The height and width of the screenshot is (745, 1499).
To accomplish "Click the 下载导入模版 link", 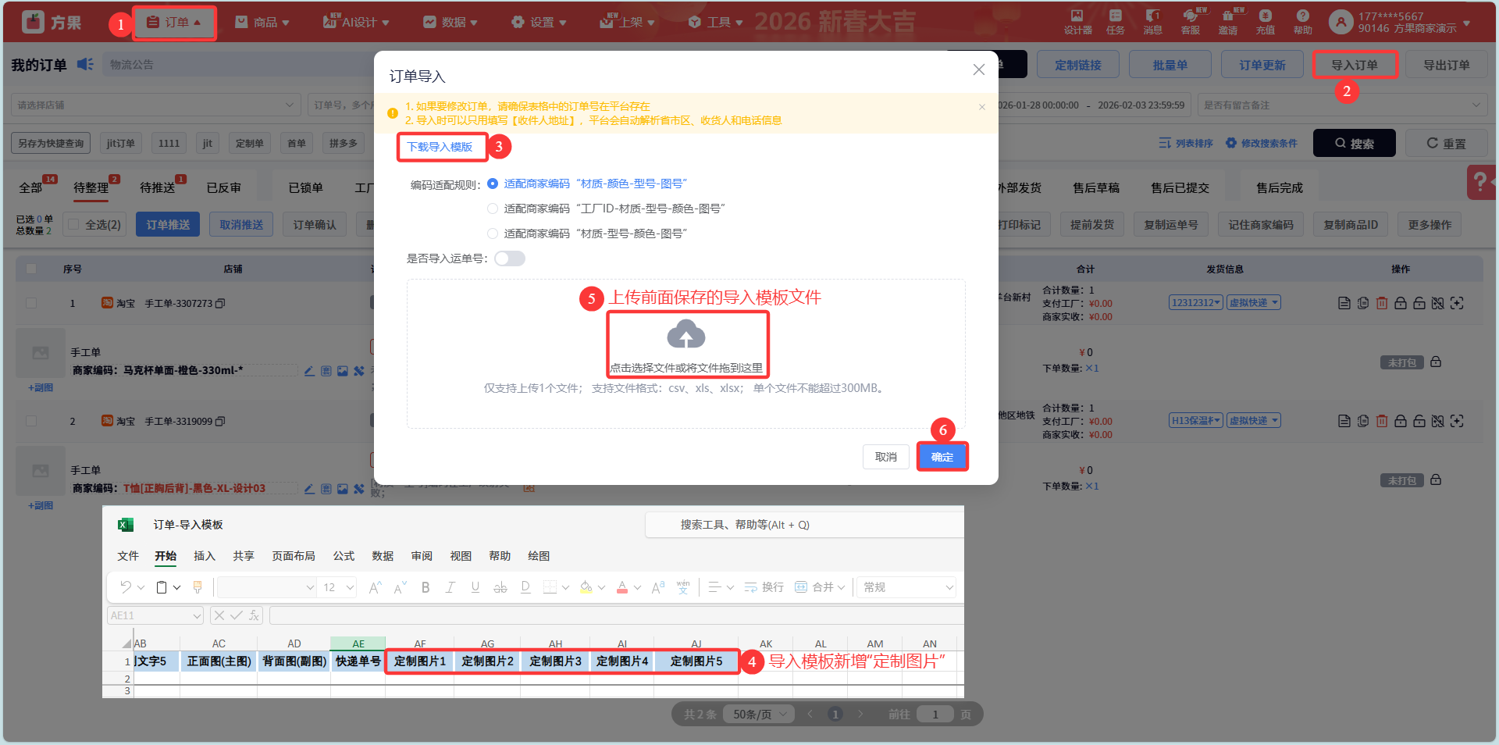I will click(x=440, y=147).
